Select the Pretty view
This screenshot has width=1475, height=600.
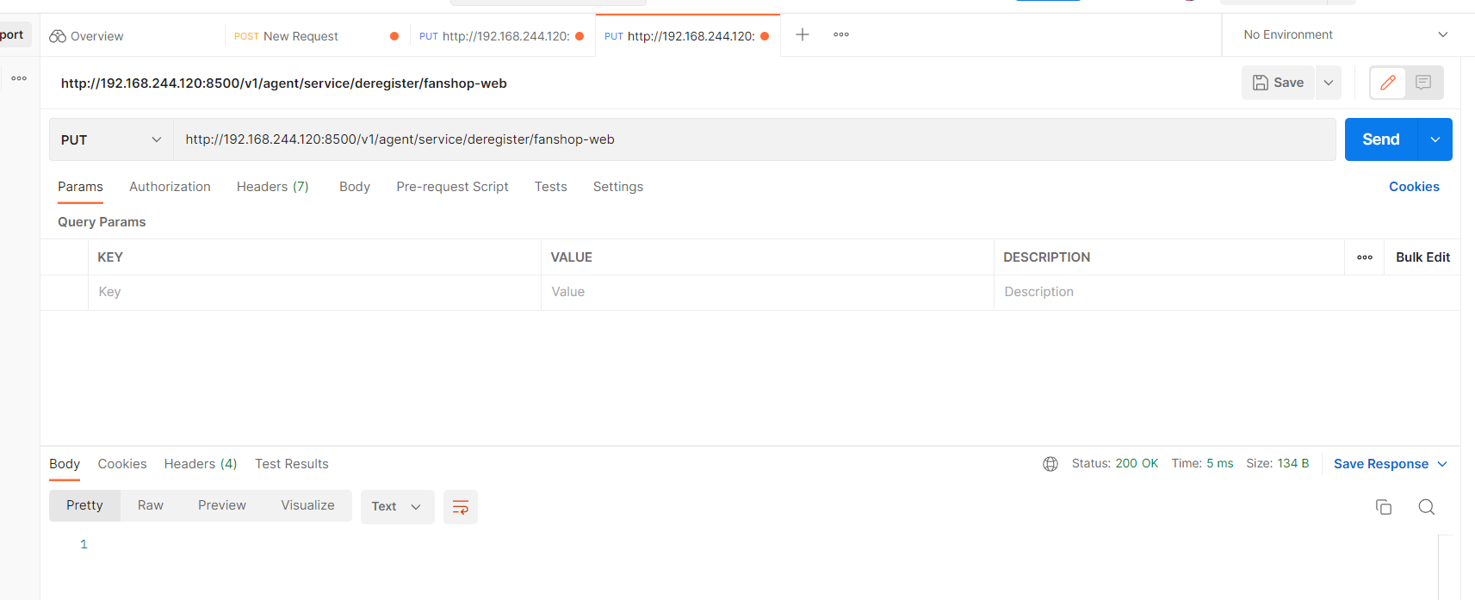click(84, 505)
